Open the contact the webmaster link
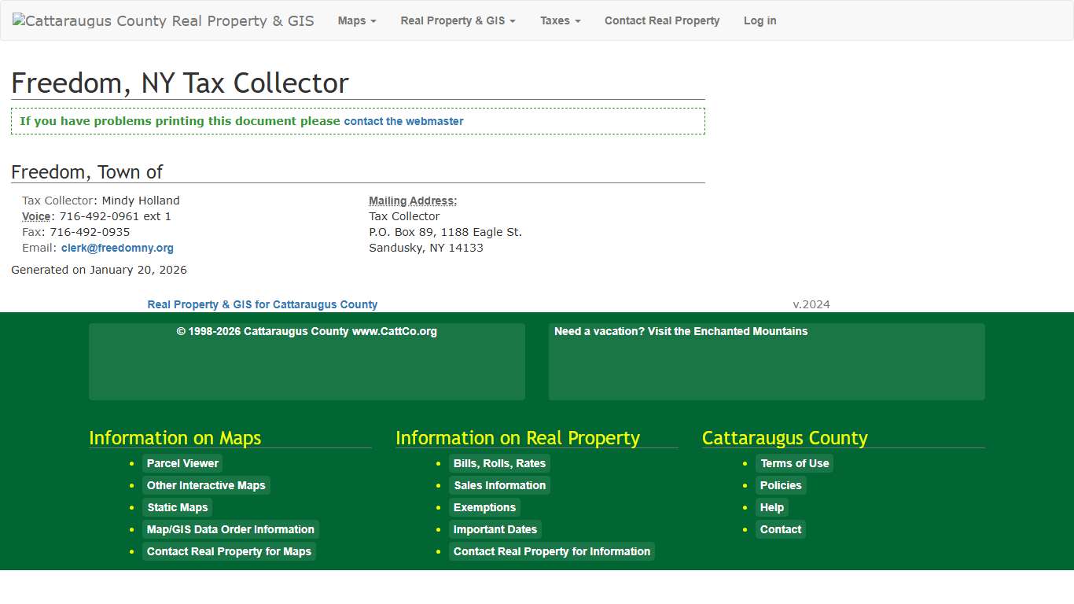This screenshot has height=604, width=1074. pos(403,121)
